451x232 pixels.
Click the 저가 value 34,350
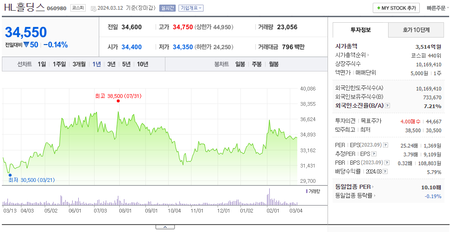coord(183,47)
